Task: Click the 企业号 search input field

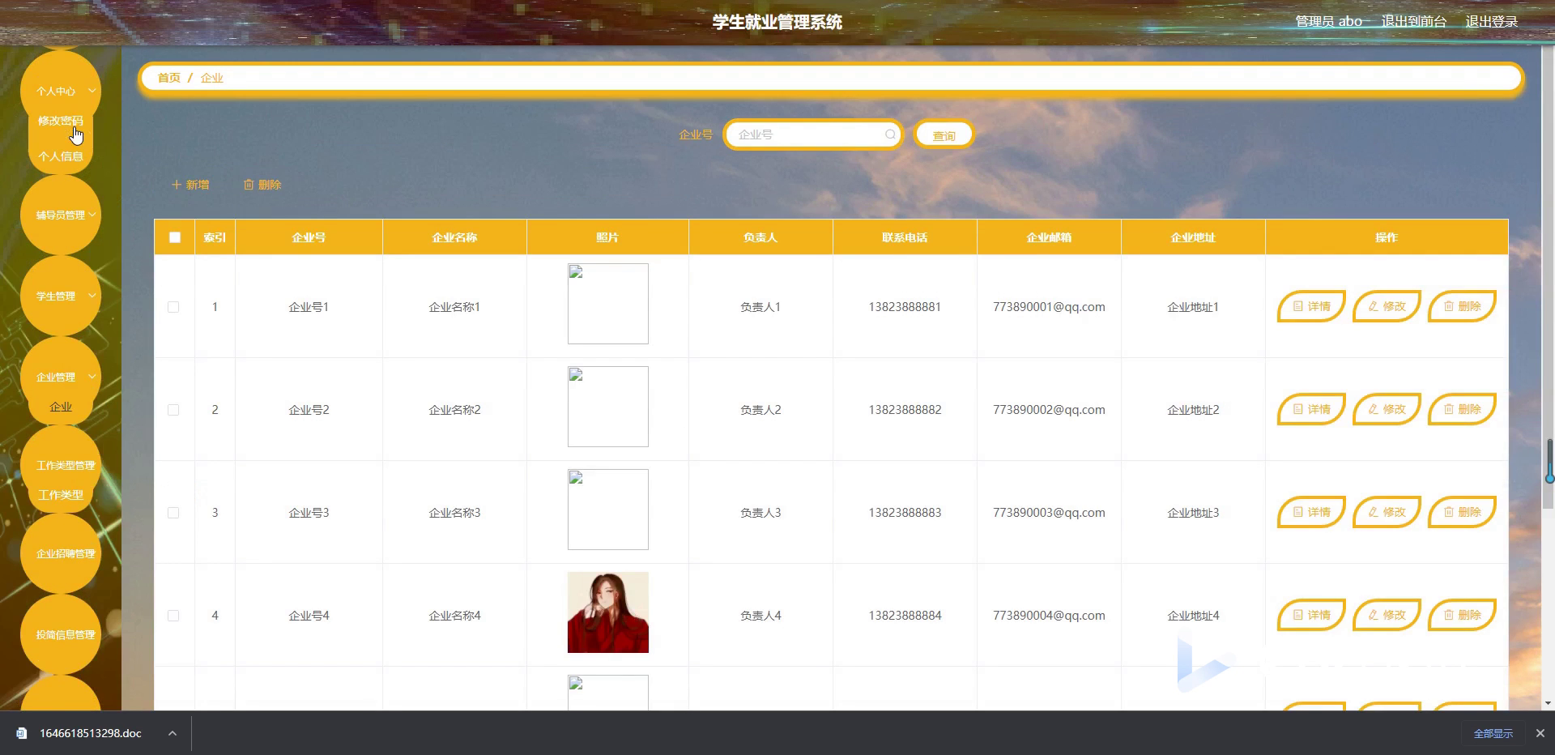Action: point(812,134)
